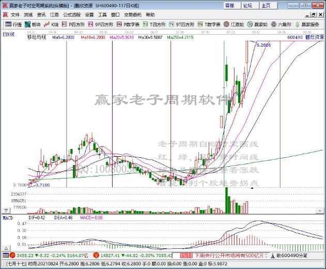Click the 客服 button in title bar

232,6
